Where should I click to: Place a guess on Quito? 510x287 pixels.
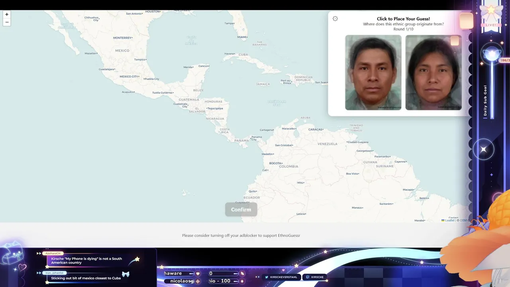(x=253, y=191)
